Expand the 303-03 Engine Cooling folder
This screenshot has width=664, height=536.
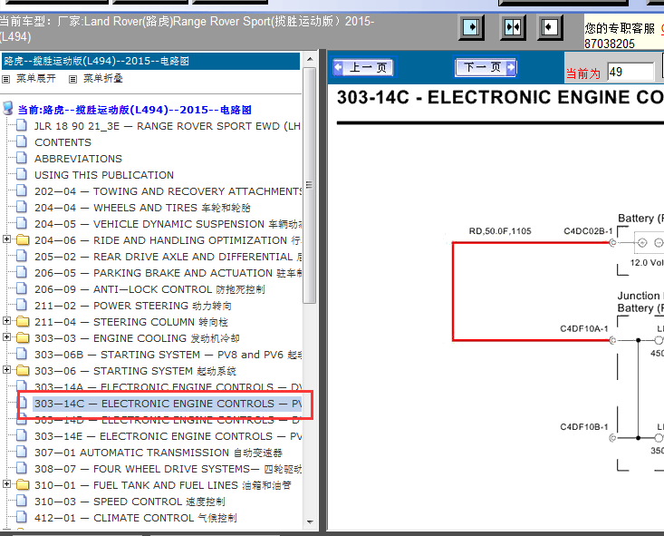[x=6, y=337]
